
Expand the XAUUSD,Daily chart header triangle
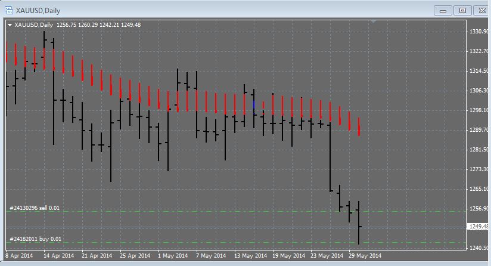[10, 25]
